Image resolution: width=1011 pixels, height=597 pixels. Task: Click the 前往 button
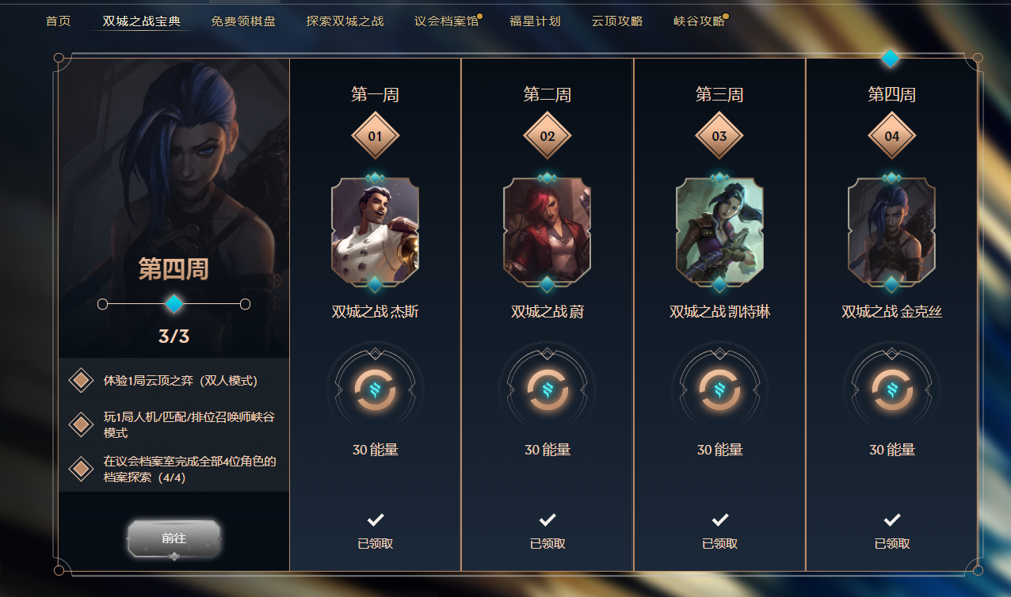click(174, 538)
